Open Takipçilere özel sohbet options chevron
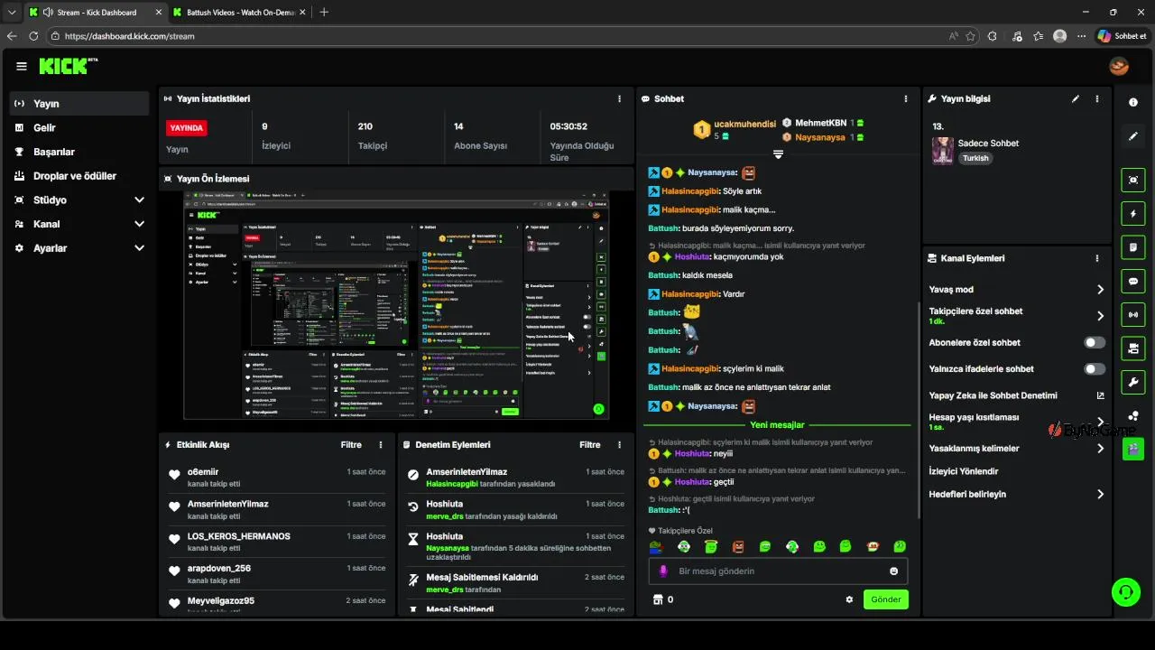 point(1100,316)
